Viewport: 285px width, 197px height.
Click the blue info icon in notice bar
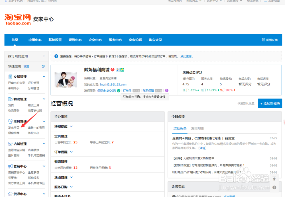click(x=56, y=56)
